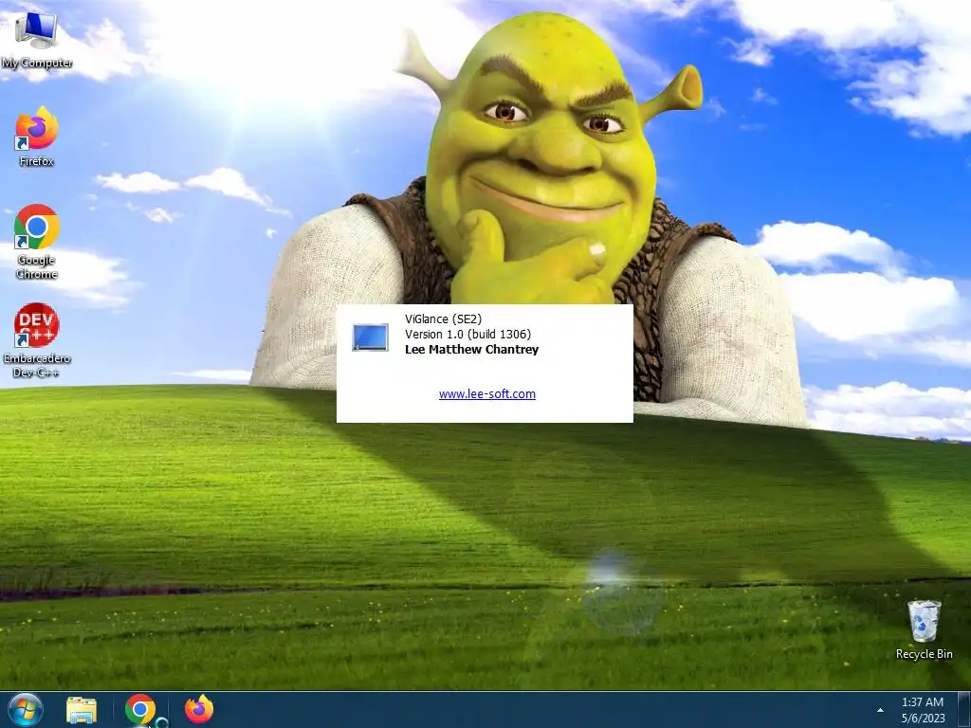Select the Embarcadero Dev-C++ desktop shortcut
This screenshot has height=728, width=971.
click(x=37, y=340)
